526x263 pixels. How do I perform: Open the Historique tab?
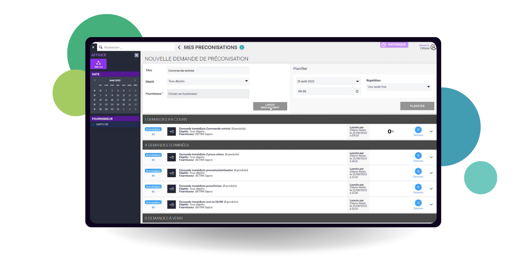[394, 45]
